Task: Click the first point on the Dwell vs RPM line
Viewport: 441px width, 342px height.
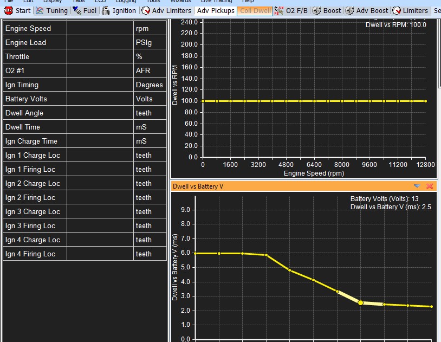Action: pyautogui.click(x=203, y=101)
